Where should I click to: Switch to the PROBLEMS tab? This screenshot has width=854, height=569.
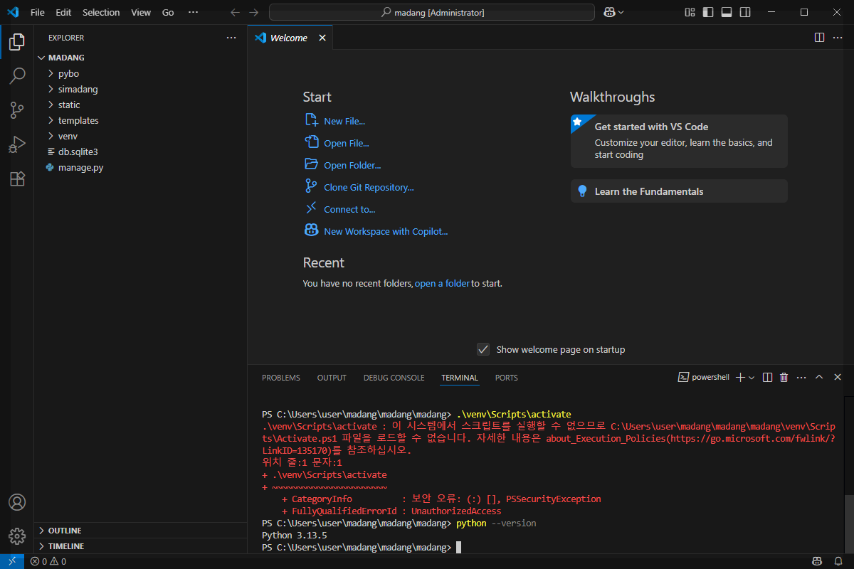coord(281,378)
